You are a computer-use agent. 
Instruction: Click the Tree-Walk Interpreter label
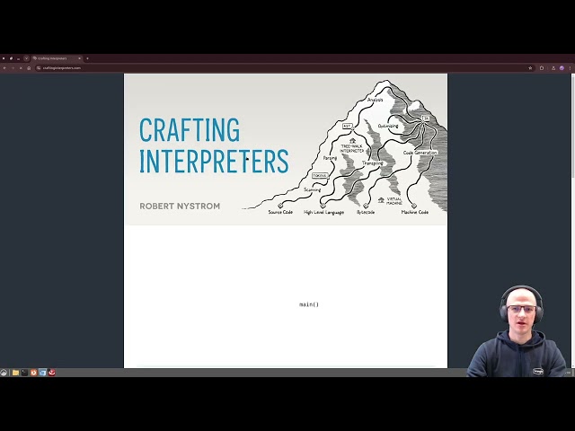click(x=352, y=148)
